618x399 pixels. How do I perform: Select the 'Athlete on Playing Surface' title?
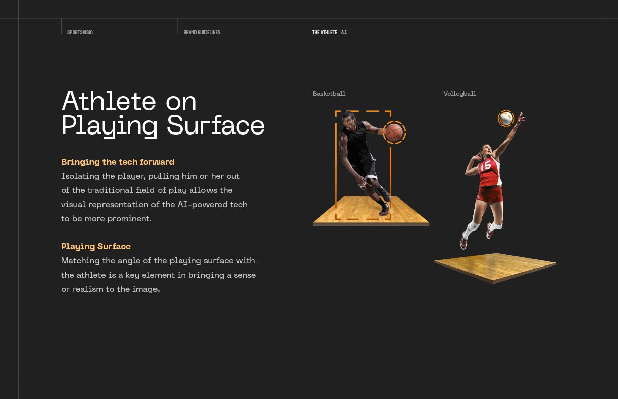click(x=163, y=113)
